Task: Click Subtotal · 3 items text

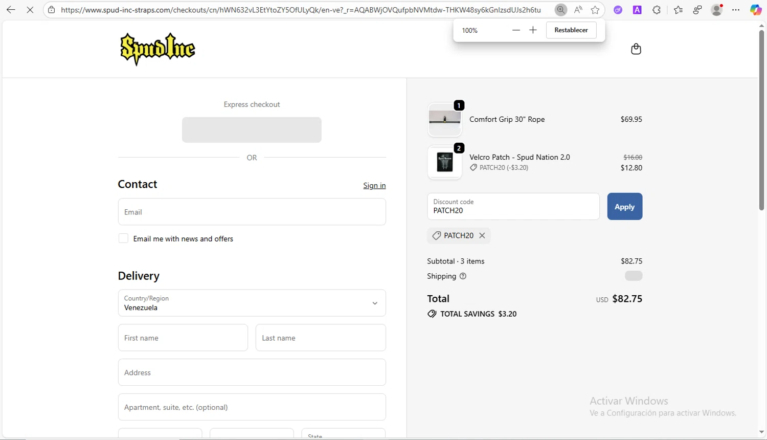Action: click(456, 261)
